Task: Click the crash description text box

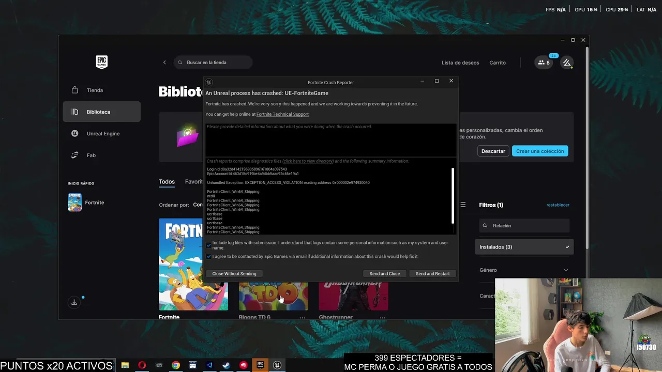Action: [x=331, y=139]
